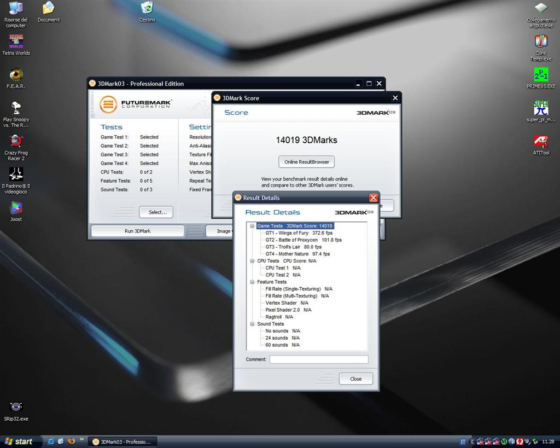Viewport: 560px width, 448px height.
Task: Select the Cestino recycle bin icon
Action: [147, 12]
